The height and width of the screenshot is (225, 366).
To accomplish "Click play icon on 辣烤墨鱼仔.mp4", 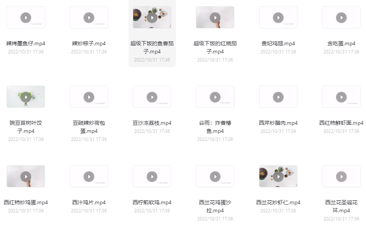I will pyautogui.click(x=26, y=18).
